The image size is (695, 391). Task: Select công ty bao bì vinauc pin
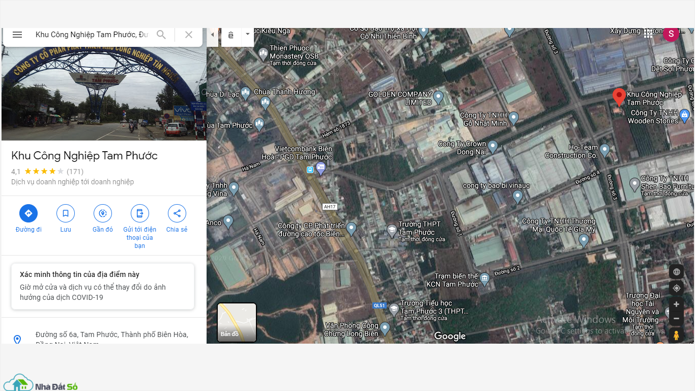(517, 197)
